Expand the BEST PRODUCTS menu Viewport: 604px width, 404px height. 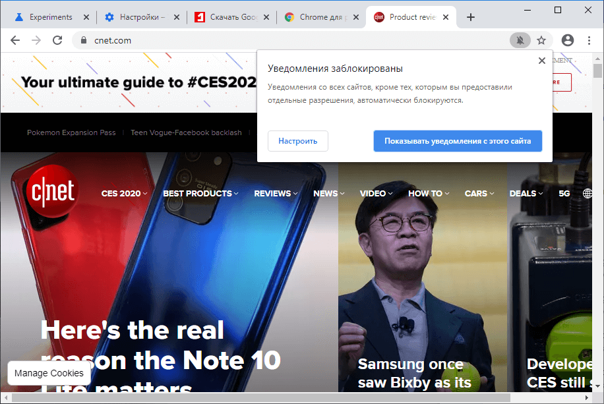tap(200, 193)
